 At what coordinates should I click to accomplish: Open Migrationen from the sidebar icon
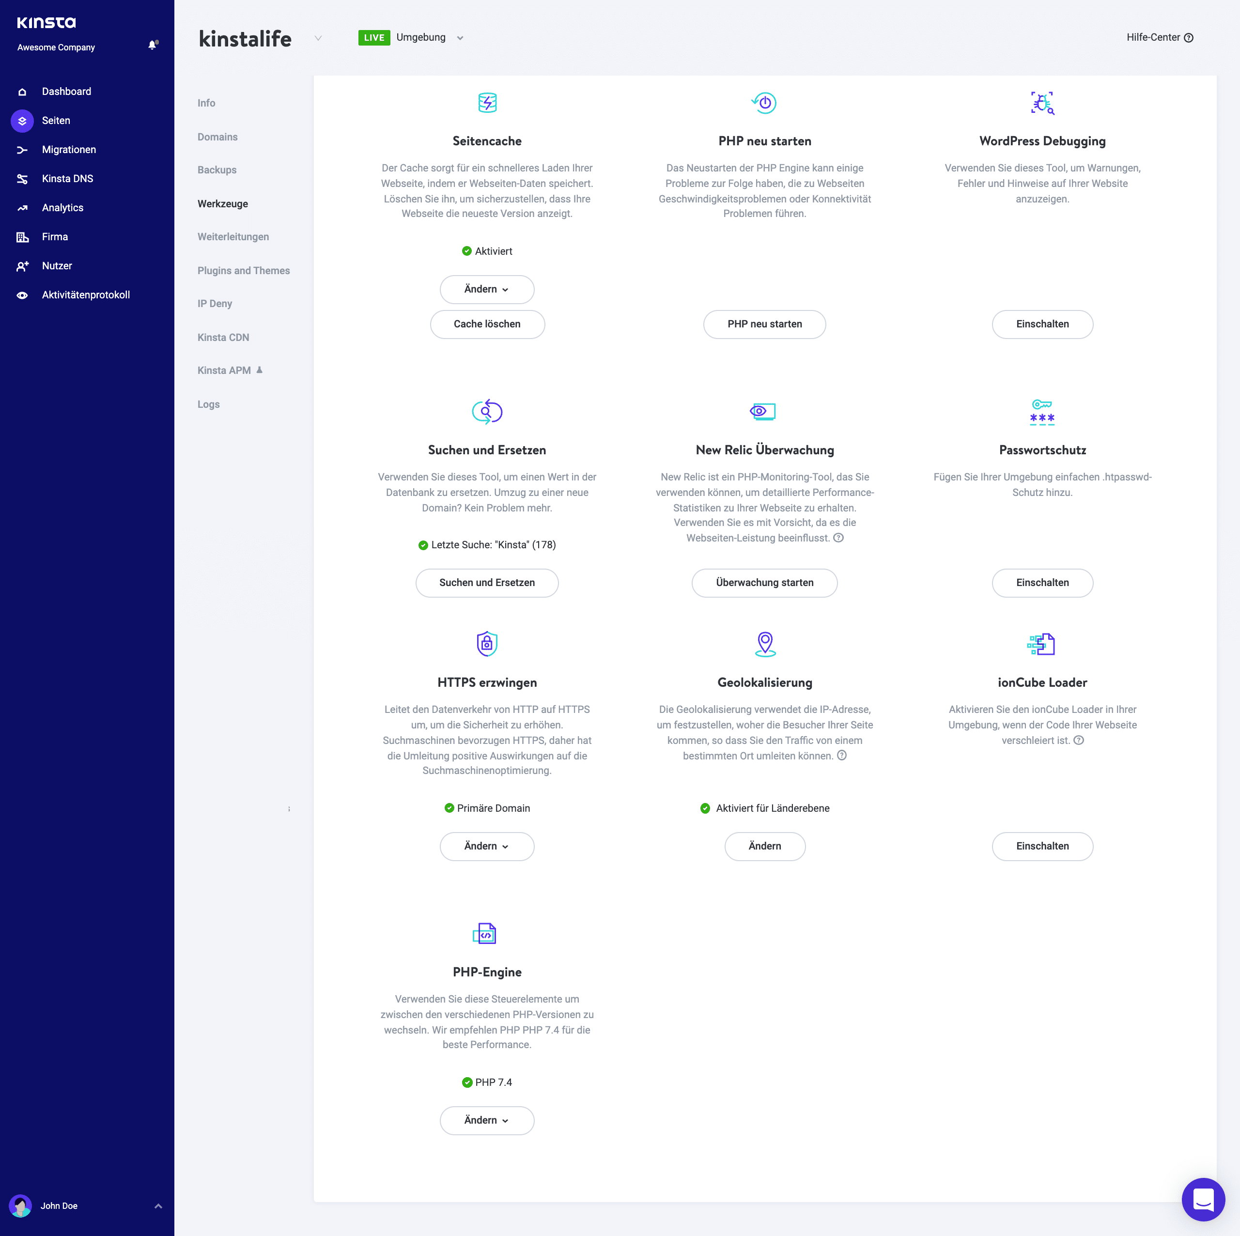pos(22,150)
